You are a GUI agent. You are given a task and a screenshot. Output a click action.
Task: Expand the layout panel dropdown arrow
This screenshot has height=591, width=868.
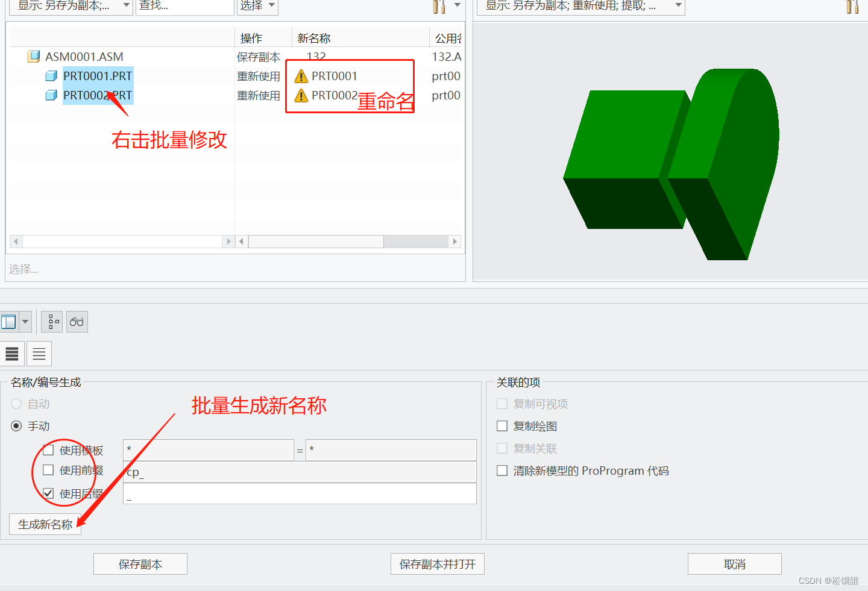(x=25, y=322)
